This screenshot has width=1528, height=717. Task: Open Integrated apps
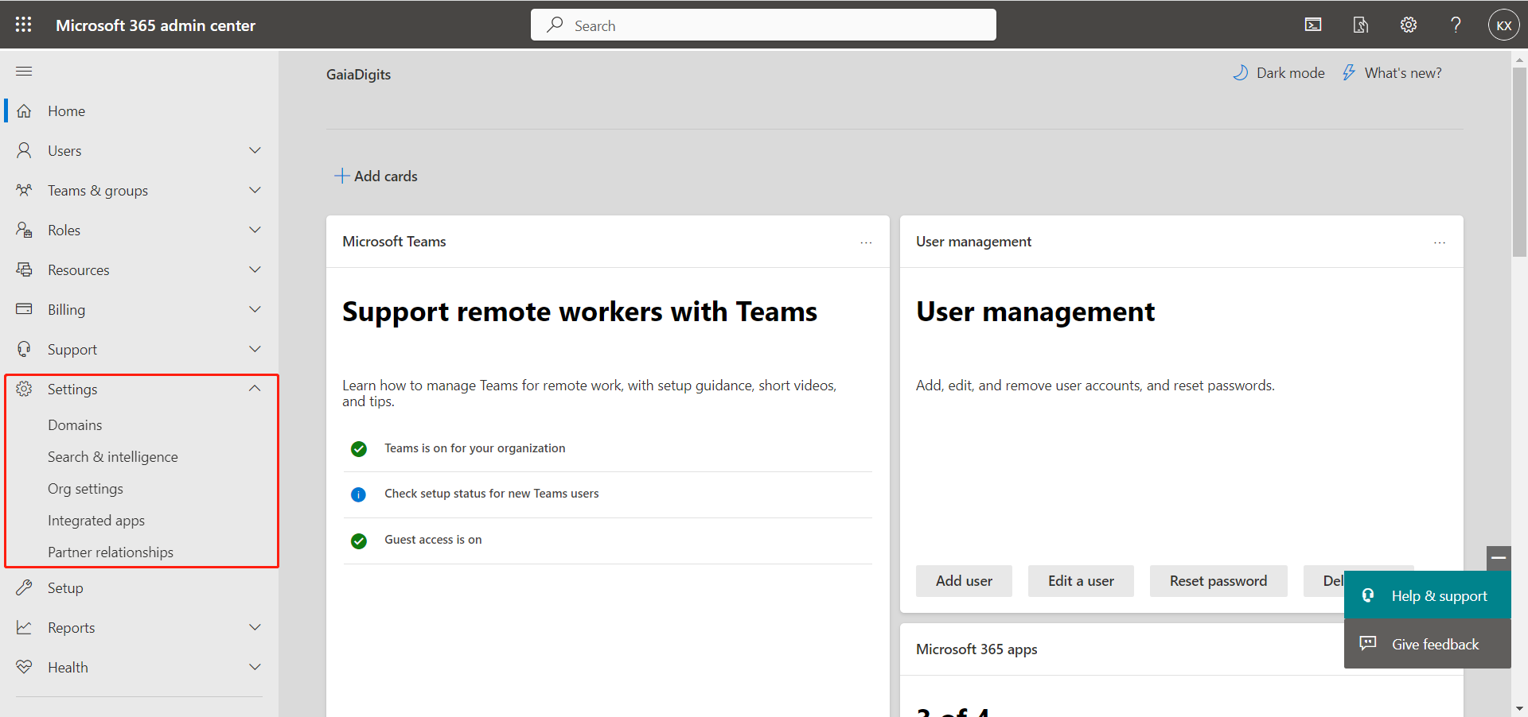click(96, 520)
